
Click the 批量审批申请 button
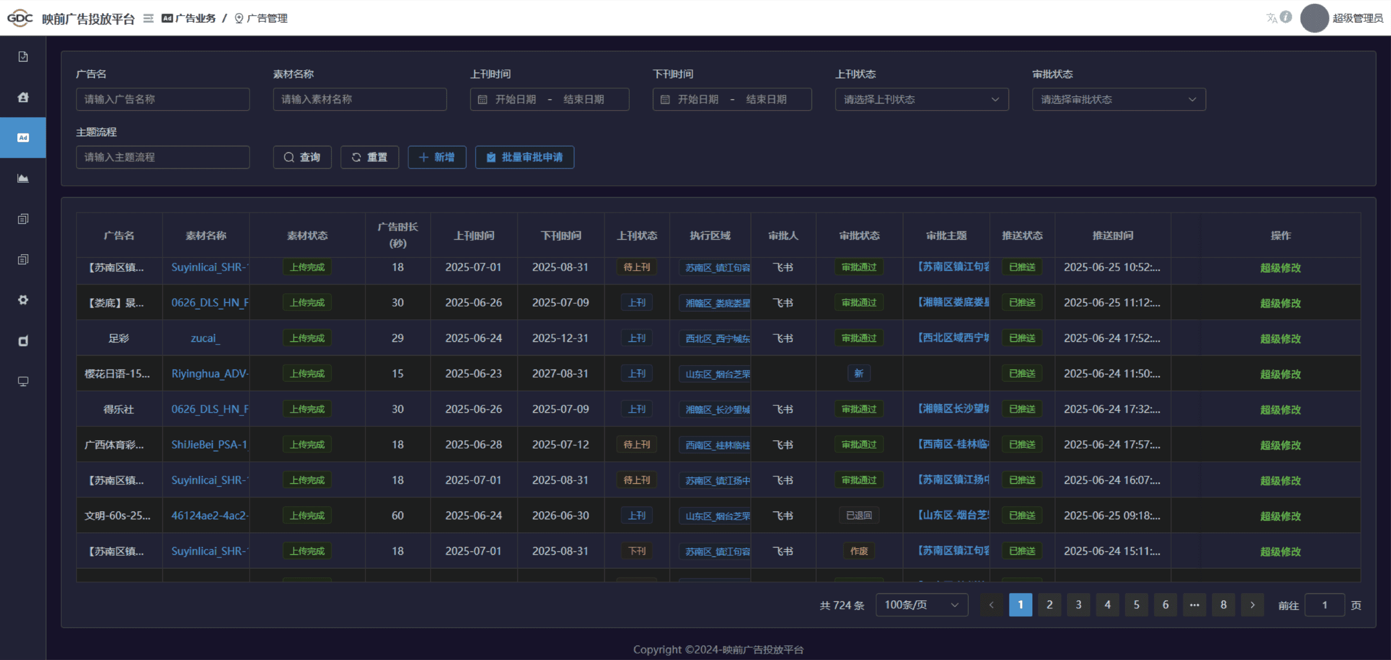click(524, 157)
